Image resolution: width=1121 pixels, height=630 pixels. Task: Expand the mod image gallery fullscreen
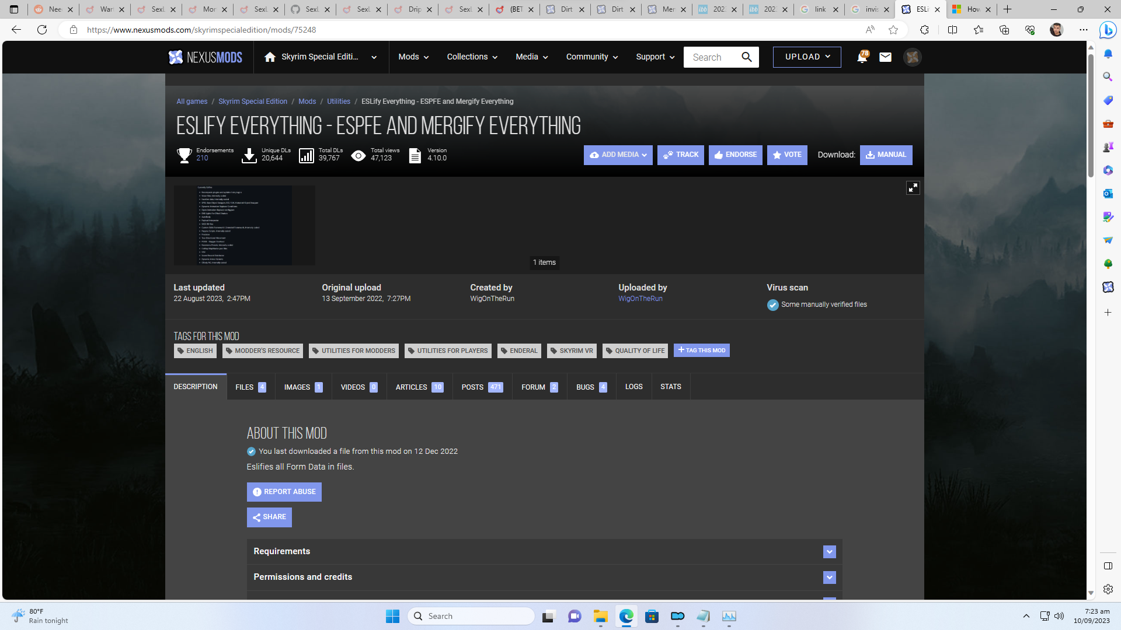[913, 188]
